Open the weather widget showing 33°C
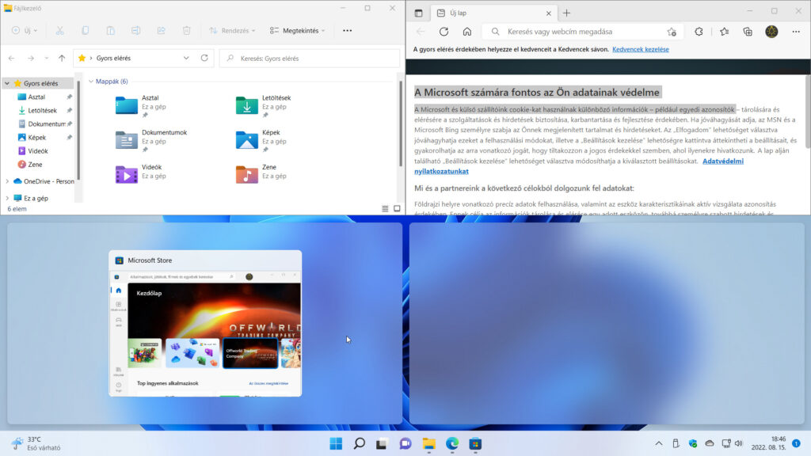This screenshot has height=456, width=811. tap(35, 443)
